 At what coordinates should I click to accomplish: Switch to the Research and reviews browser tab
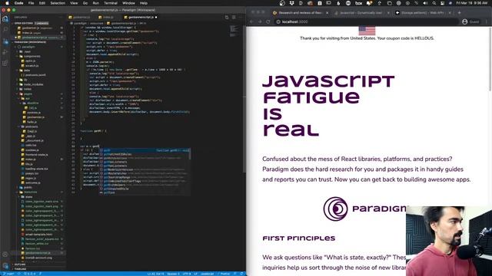click(301, 13)
